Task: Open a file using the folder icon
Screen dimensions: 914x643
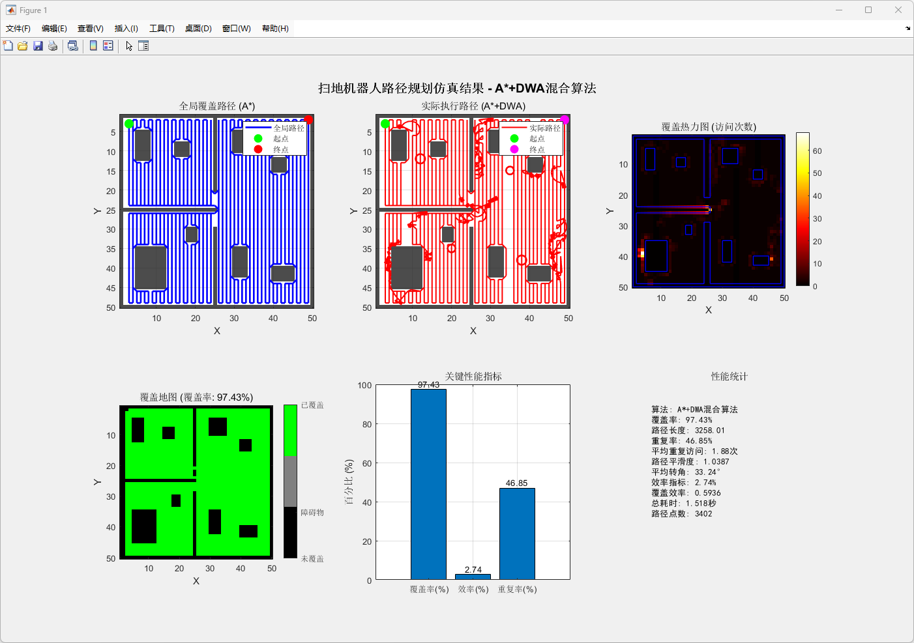Action: 23,46
